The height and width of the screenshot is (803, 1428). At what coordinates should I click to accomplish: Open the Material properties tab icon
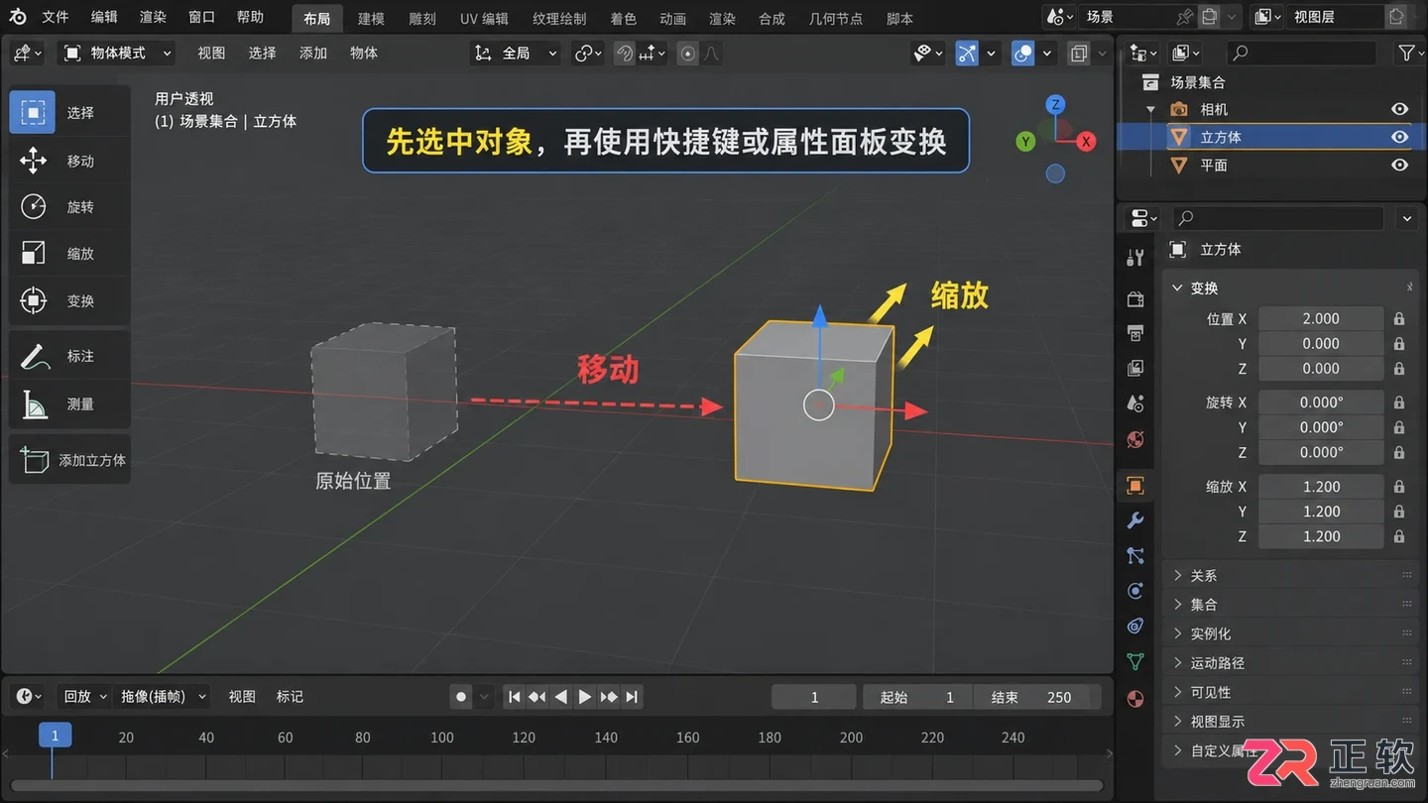pos(1135,699)
